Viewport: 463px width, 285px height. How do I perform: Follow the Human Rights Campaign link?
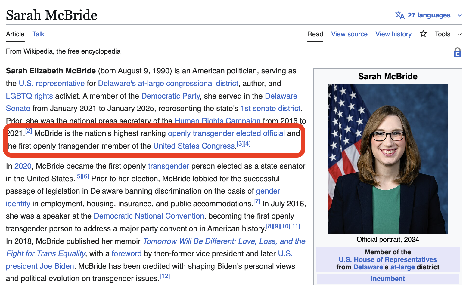pos(217,121)
